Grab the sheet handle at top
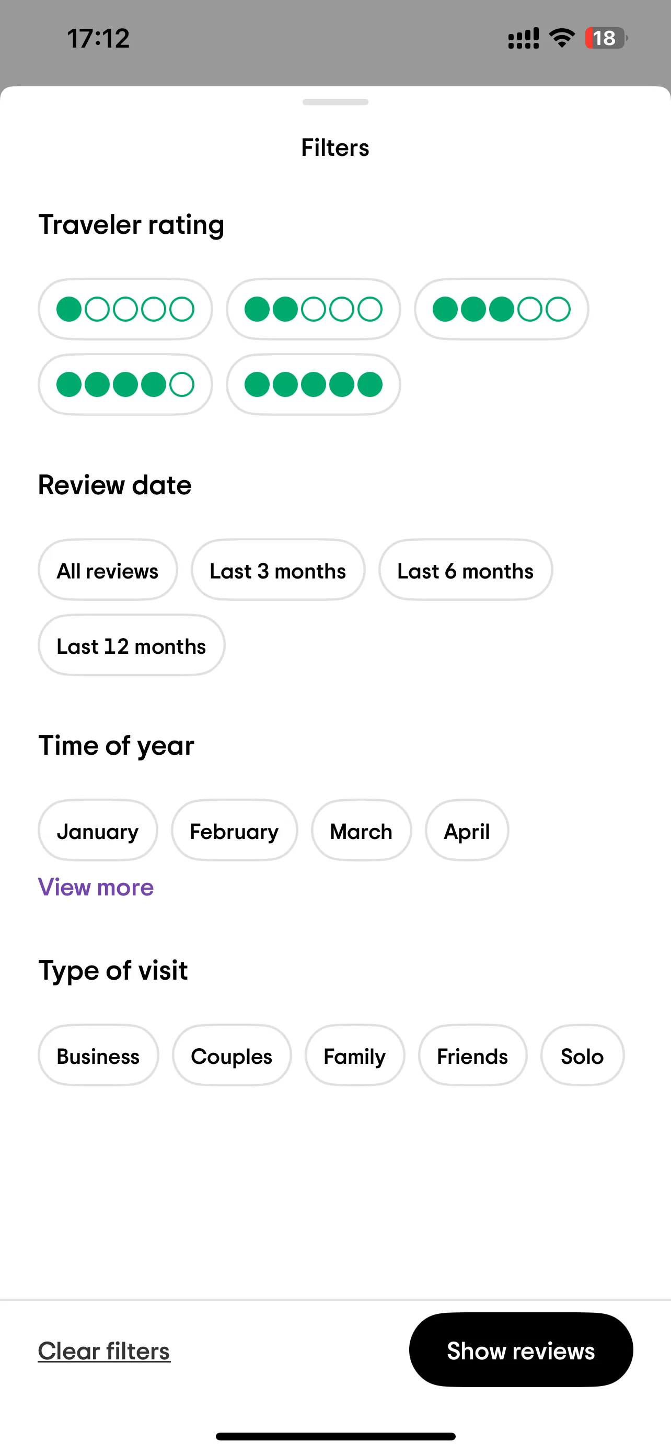Screen dimensions: 671x1453 tap(335, 102)
